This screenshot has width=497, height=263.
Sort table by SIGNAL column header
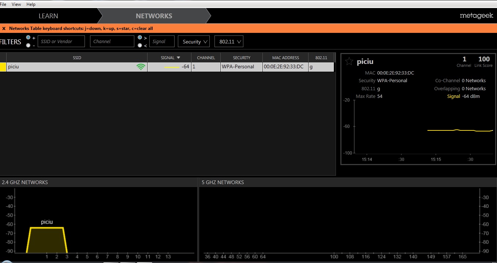pyautogui.click(x=169, y=58)
